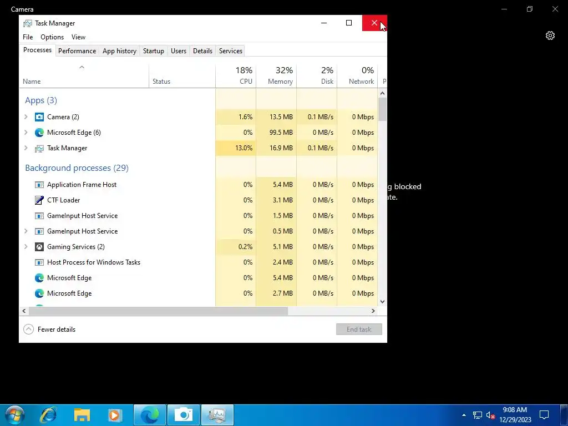
Task: Click the CTF Loader pen icon
Action: pyautogui.click(x=39, y=200)
